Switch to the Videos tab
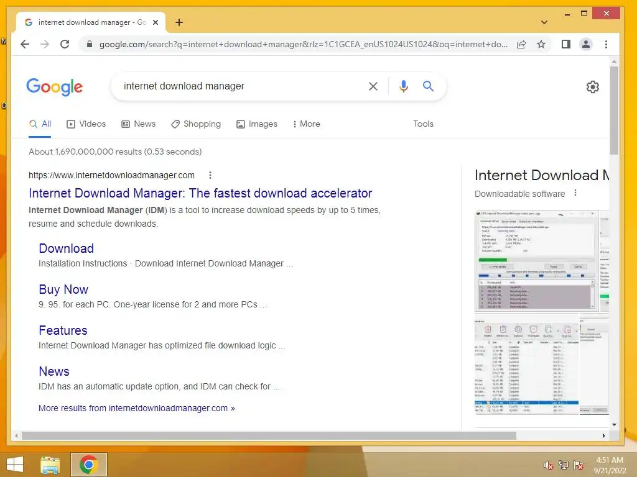637x477 pixels. pos(86,124)
